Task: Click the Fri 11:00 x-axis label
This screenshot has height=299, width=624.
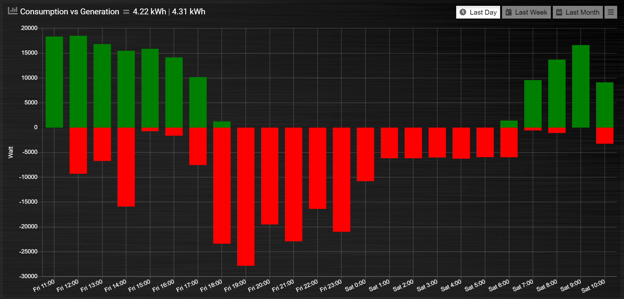Action: pos(44,286)
